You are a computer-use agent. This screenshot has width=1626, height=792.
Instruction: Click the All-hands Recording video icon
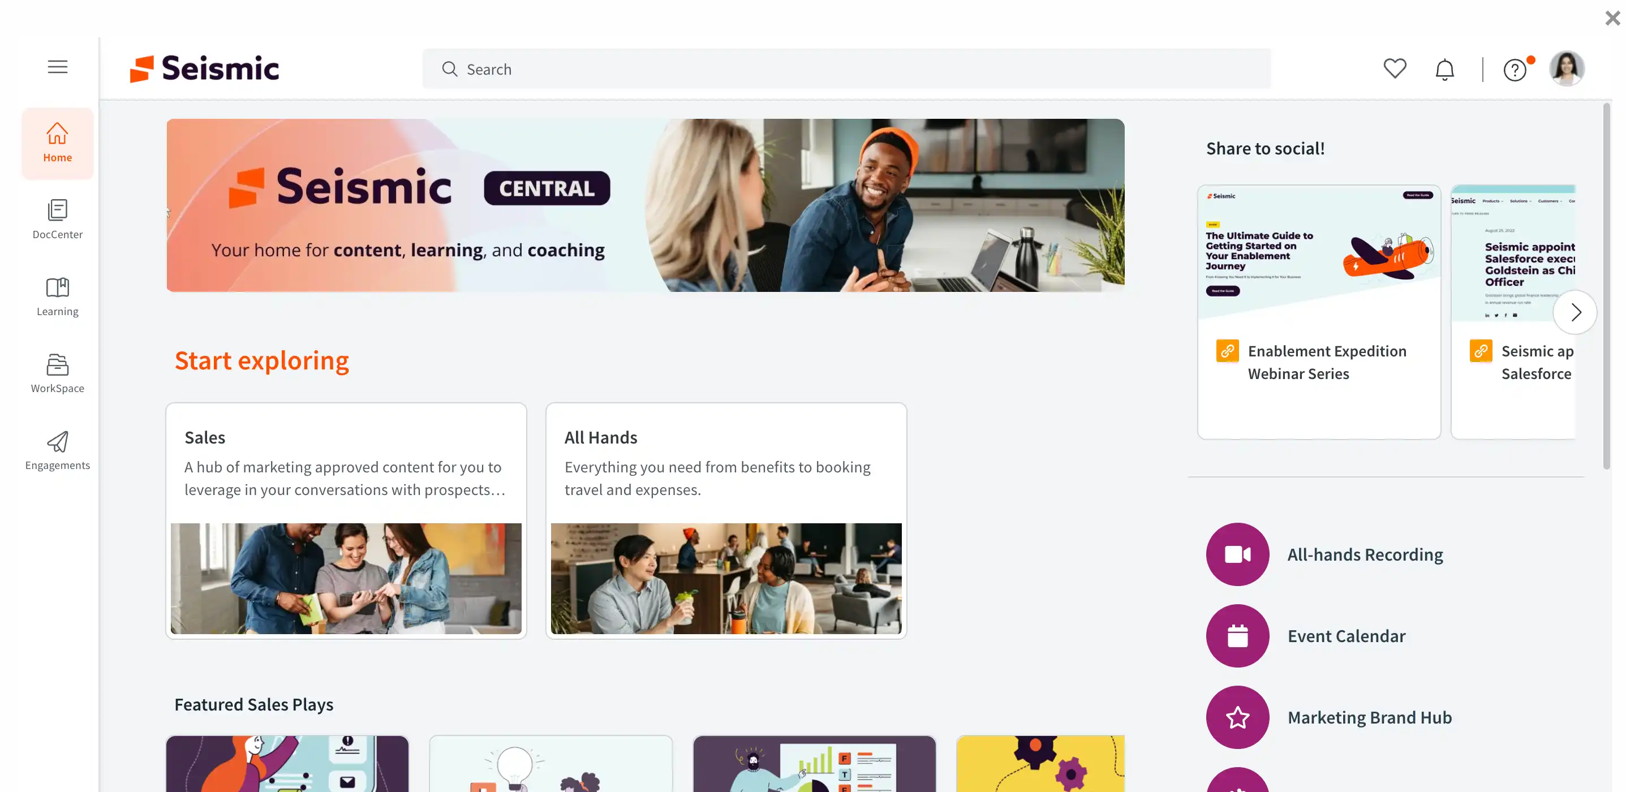(1237, 554)
